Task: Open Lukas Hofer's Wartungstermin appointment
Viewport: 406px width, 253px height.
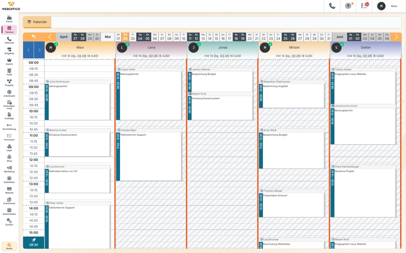Action: [149, 94]
